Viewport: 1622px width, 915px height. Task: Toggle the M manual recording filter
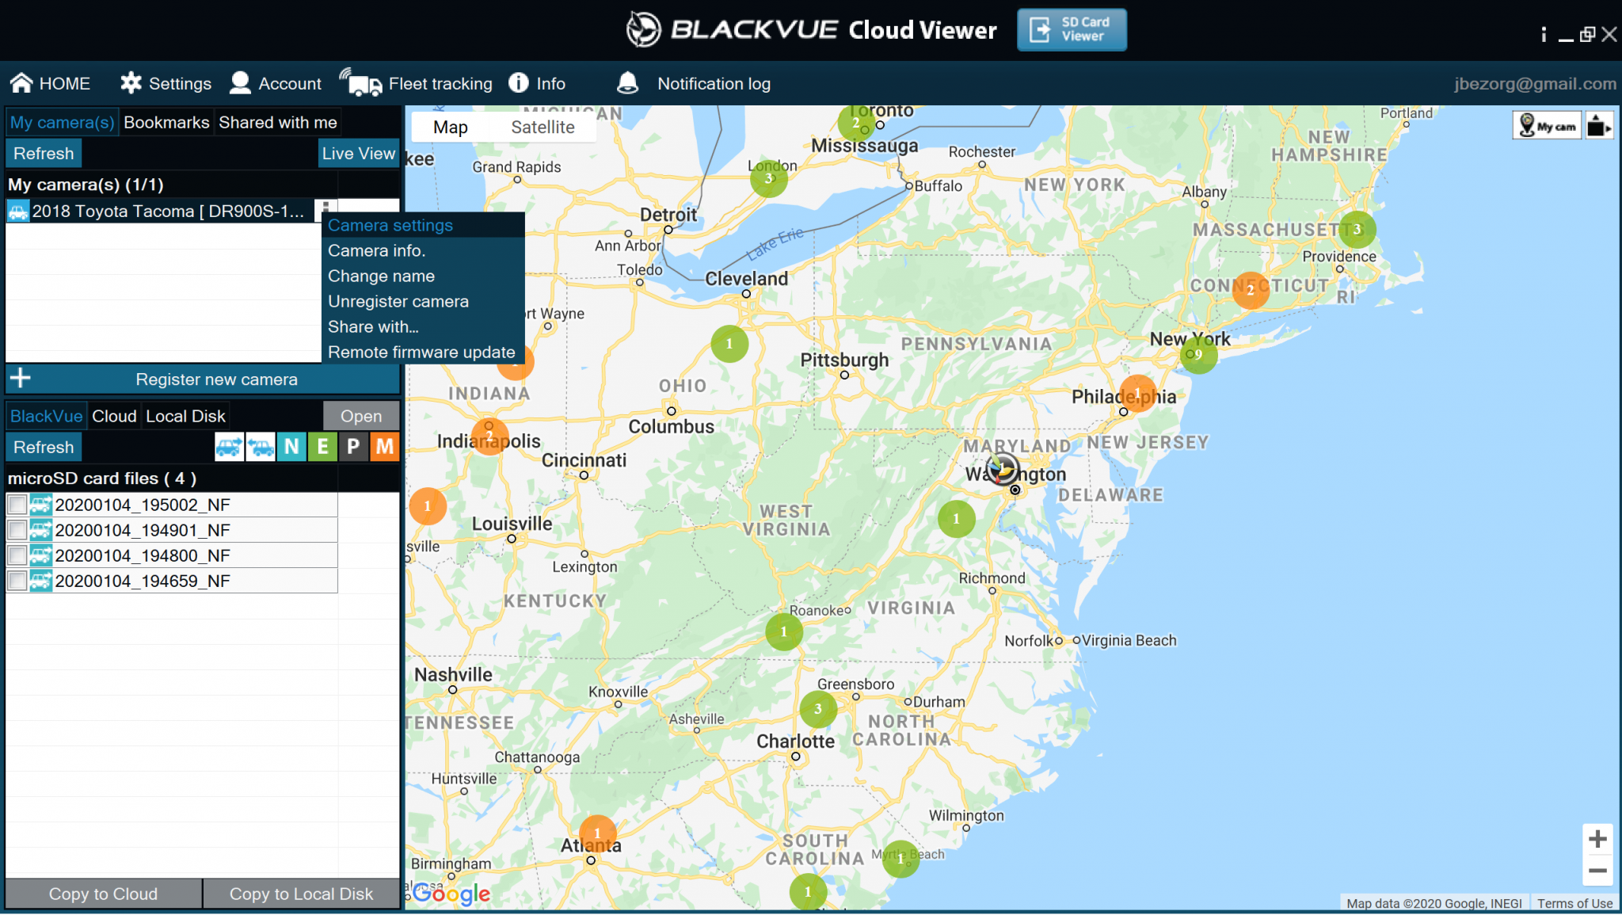[x=385, y=447]
